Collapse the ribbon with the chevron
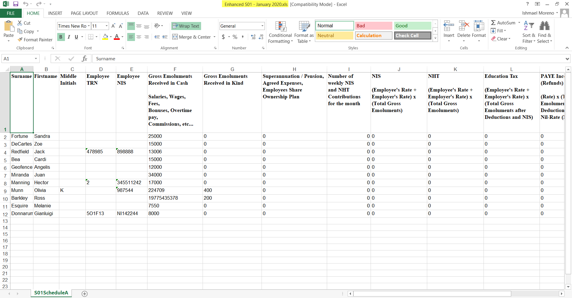Viewport: 572px width, 298px height. tap(567, 48)
